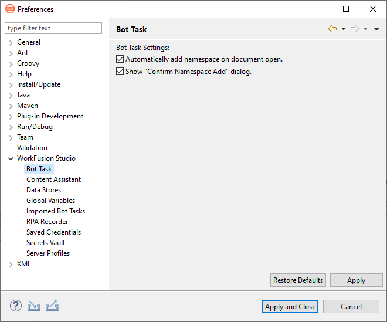387x322 pixels.
Task: Open the Data Stores page
Action: click(x=44, y=190)
